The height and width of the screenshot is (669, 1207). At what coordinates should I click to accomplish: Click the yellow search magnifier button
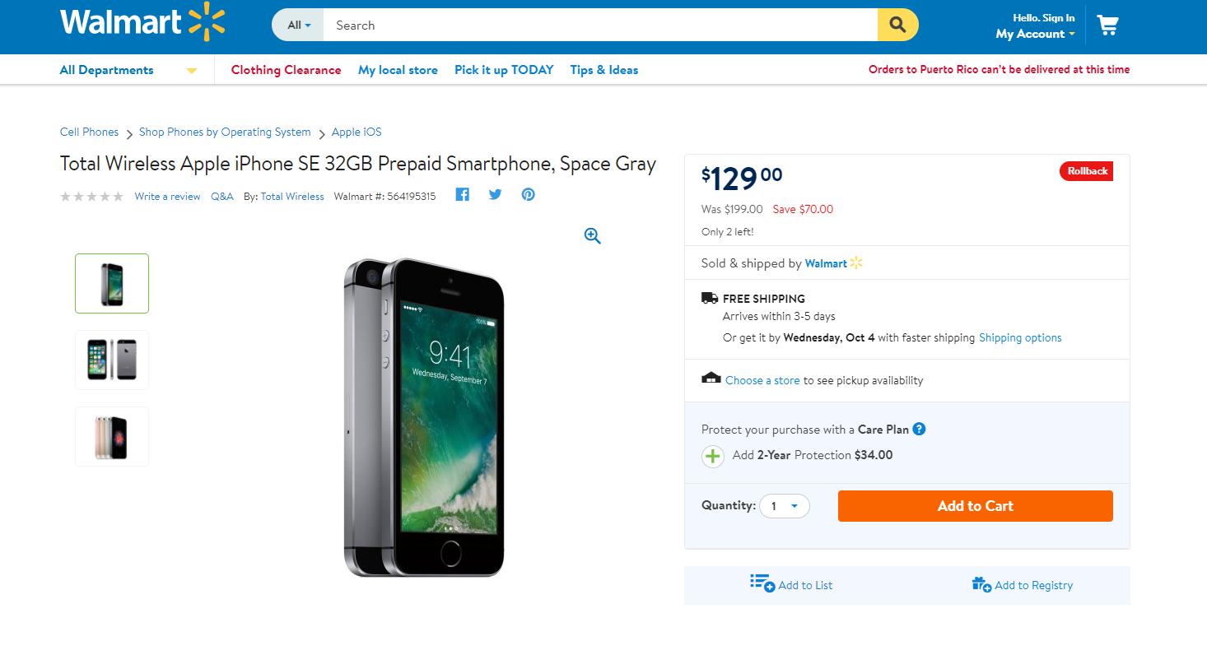tap(897, 26)
